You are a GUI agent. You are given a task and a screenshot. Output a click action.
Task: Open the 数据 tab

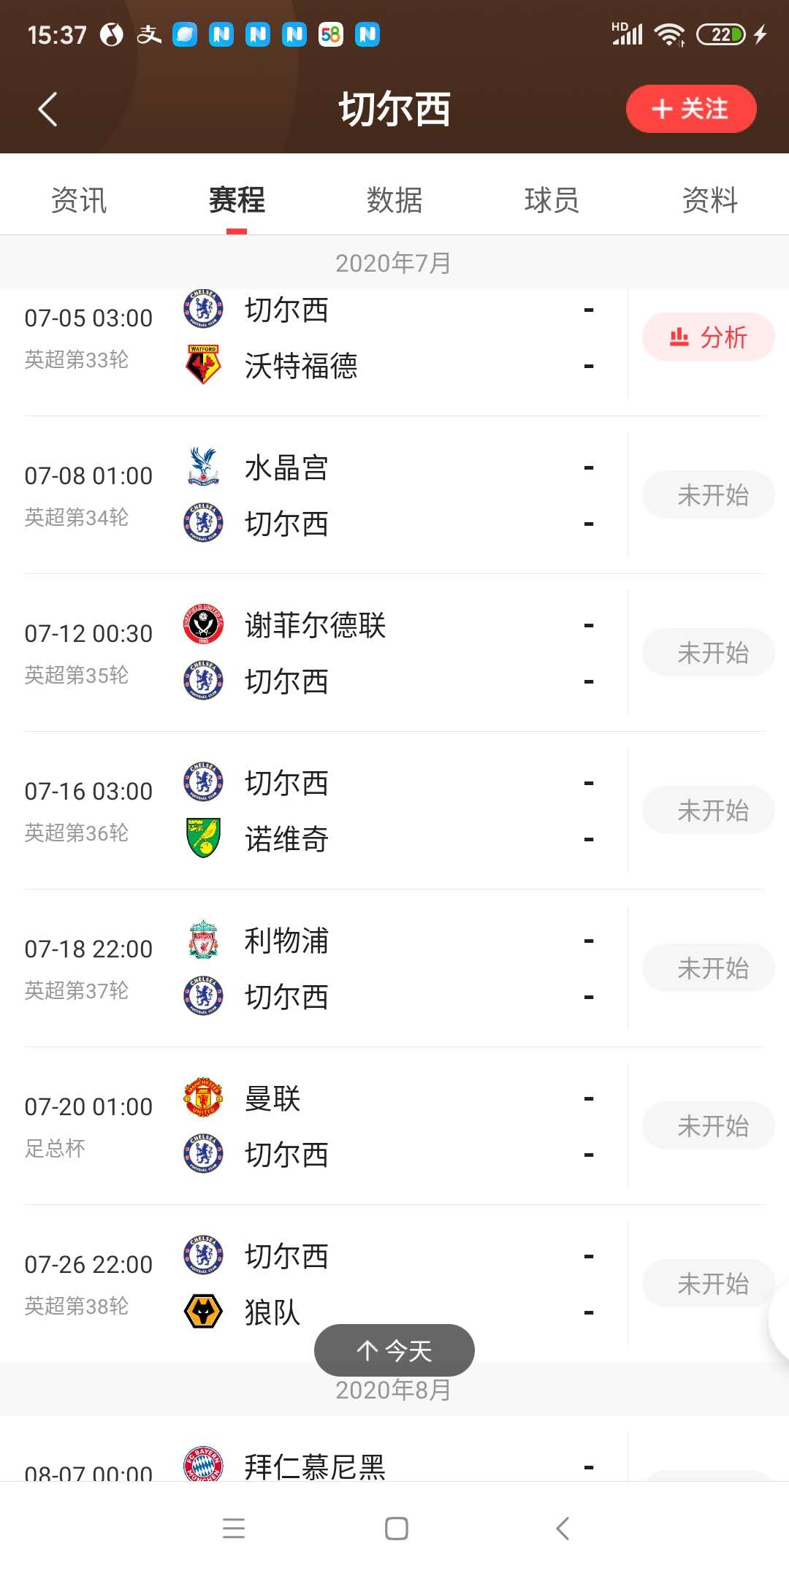[394, 200]
